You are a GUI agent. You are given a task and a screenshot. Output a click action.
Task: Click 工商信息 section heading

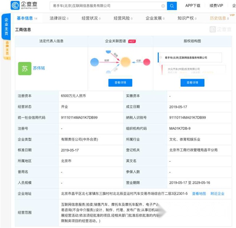tap(23, 30)
